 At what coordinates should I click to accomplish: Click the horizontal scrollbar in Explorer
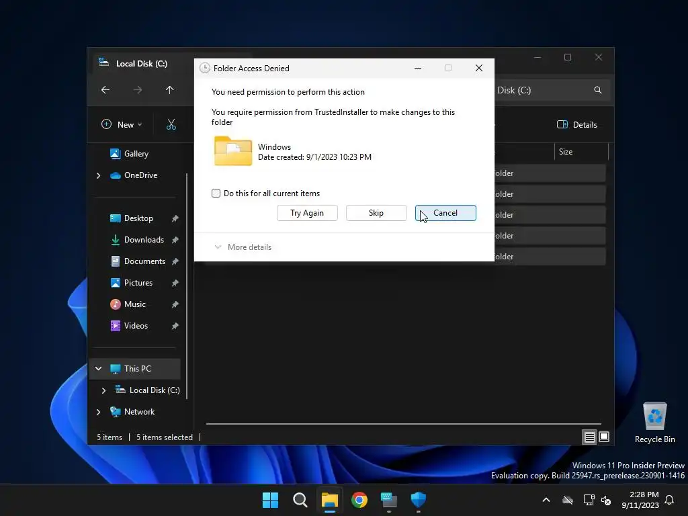(404, 424)
